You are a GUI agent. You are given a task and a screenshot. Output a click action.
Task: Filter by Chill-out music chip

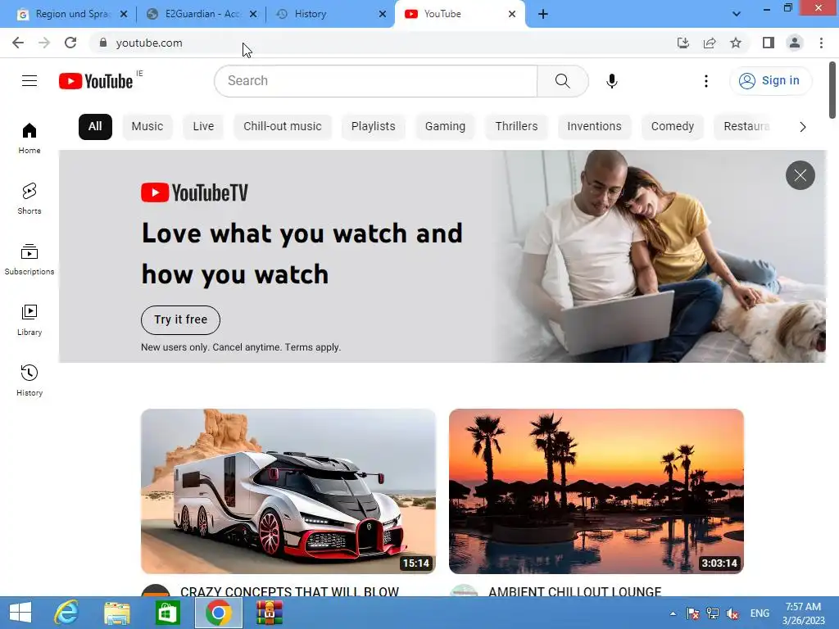pos(283,127)
